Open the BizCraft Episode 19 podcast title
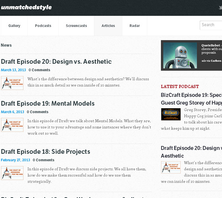Image resolution: width=222 pixels, height=198 pixels. tap(191, 99)
